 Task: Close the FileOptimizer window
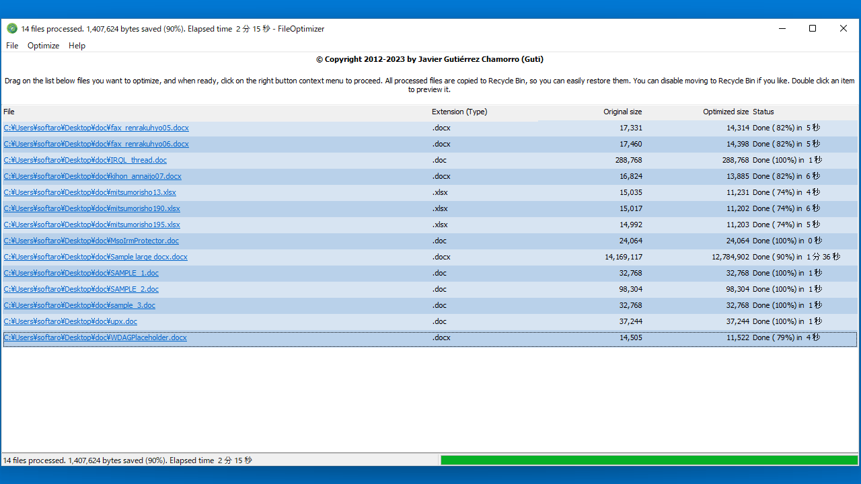pyautogui.click(x=844, y=28)
